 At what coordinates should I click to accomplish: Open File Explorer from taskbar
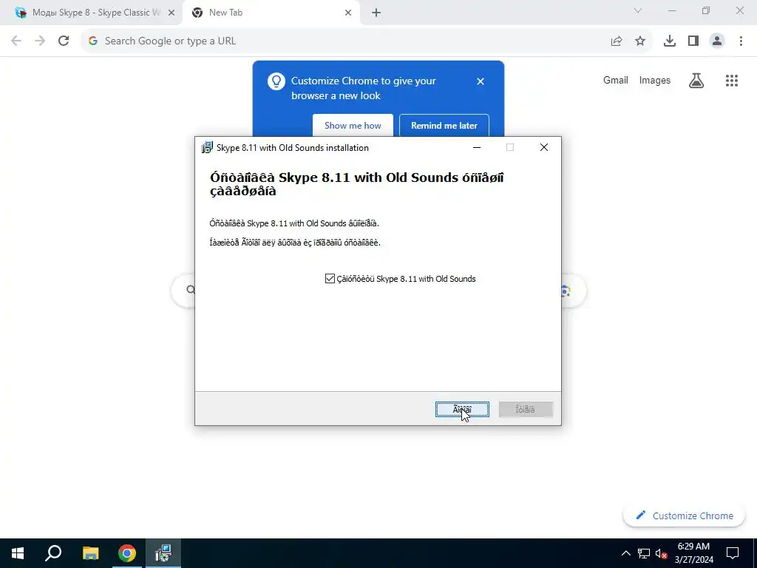90,553
